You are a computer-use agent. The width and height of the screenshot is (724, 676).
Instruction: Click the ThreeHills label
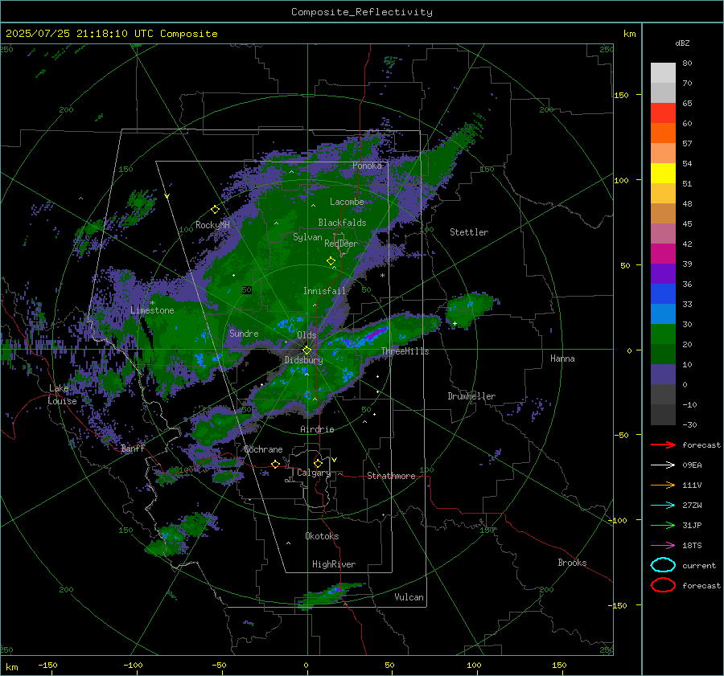[x=405, y=351]
